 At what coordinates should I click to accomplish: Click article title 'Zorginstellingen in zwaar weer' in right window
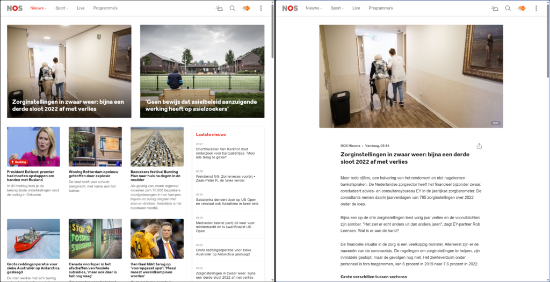point(405,158)
